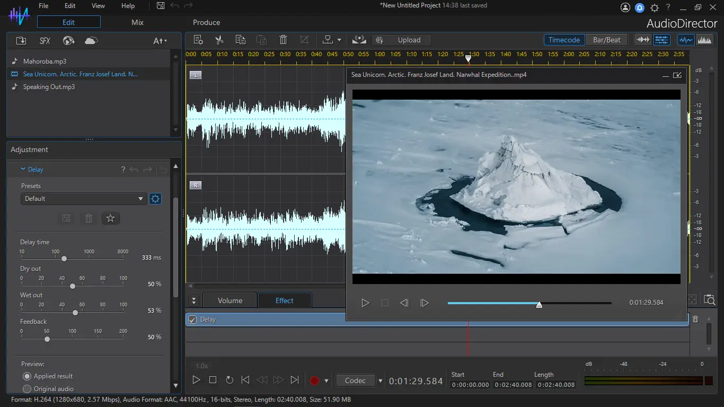This screenshot has width=724, height=407.
Task: Select the Original audio radio button
Action: pyautogui.click(x=27, y=389)
